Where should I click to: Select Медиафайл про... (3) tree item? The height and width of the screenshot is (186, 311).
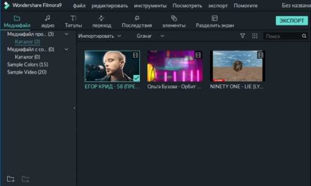pos(31,34)
